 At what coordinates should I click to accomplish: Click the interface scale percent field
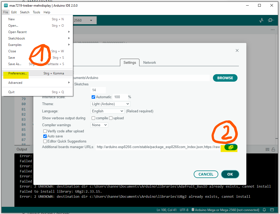[x=120, y=97]
